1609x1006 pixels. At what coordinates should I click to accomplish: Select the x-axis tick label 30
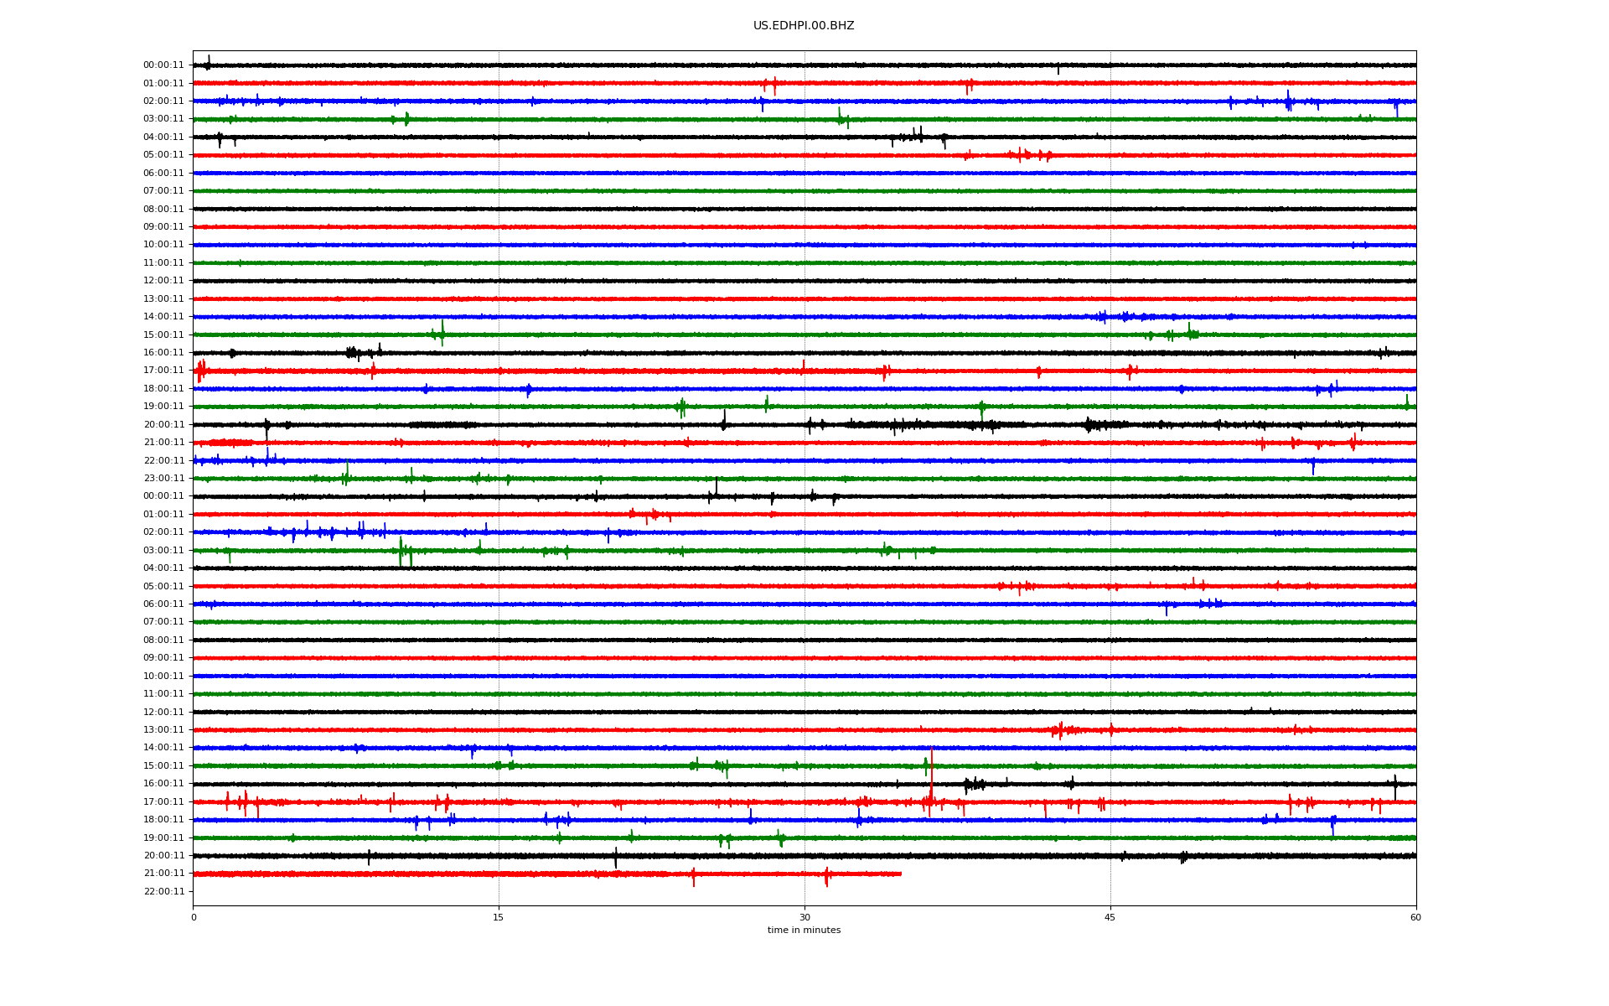(804, 917)
